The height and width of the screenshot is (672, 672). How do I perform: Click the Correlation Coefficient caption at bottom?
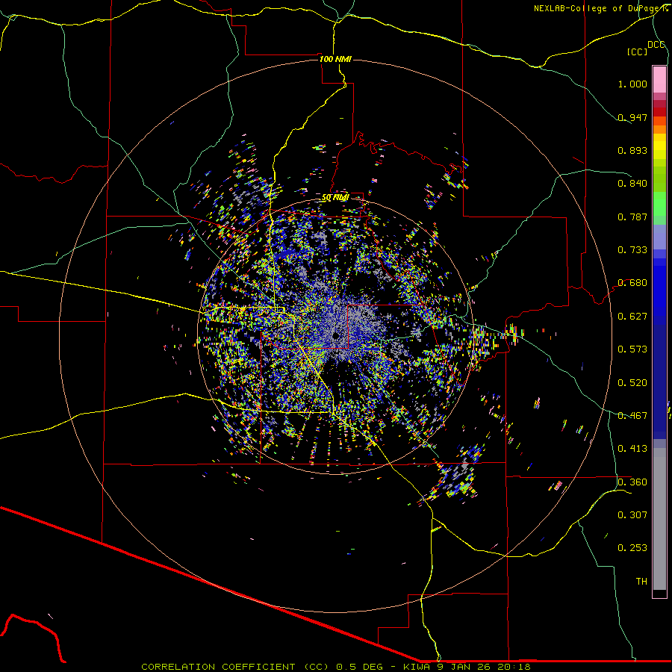(336, 667)
